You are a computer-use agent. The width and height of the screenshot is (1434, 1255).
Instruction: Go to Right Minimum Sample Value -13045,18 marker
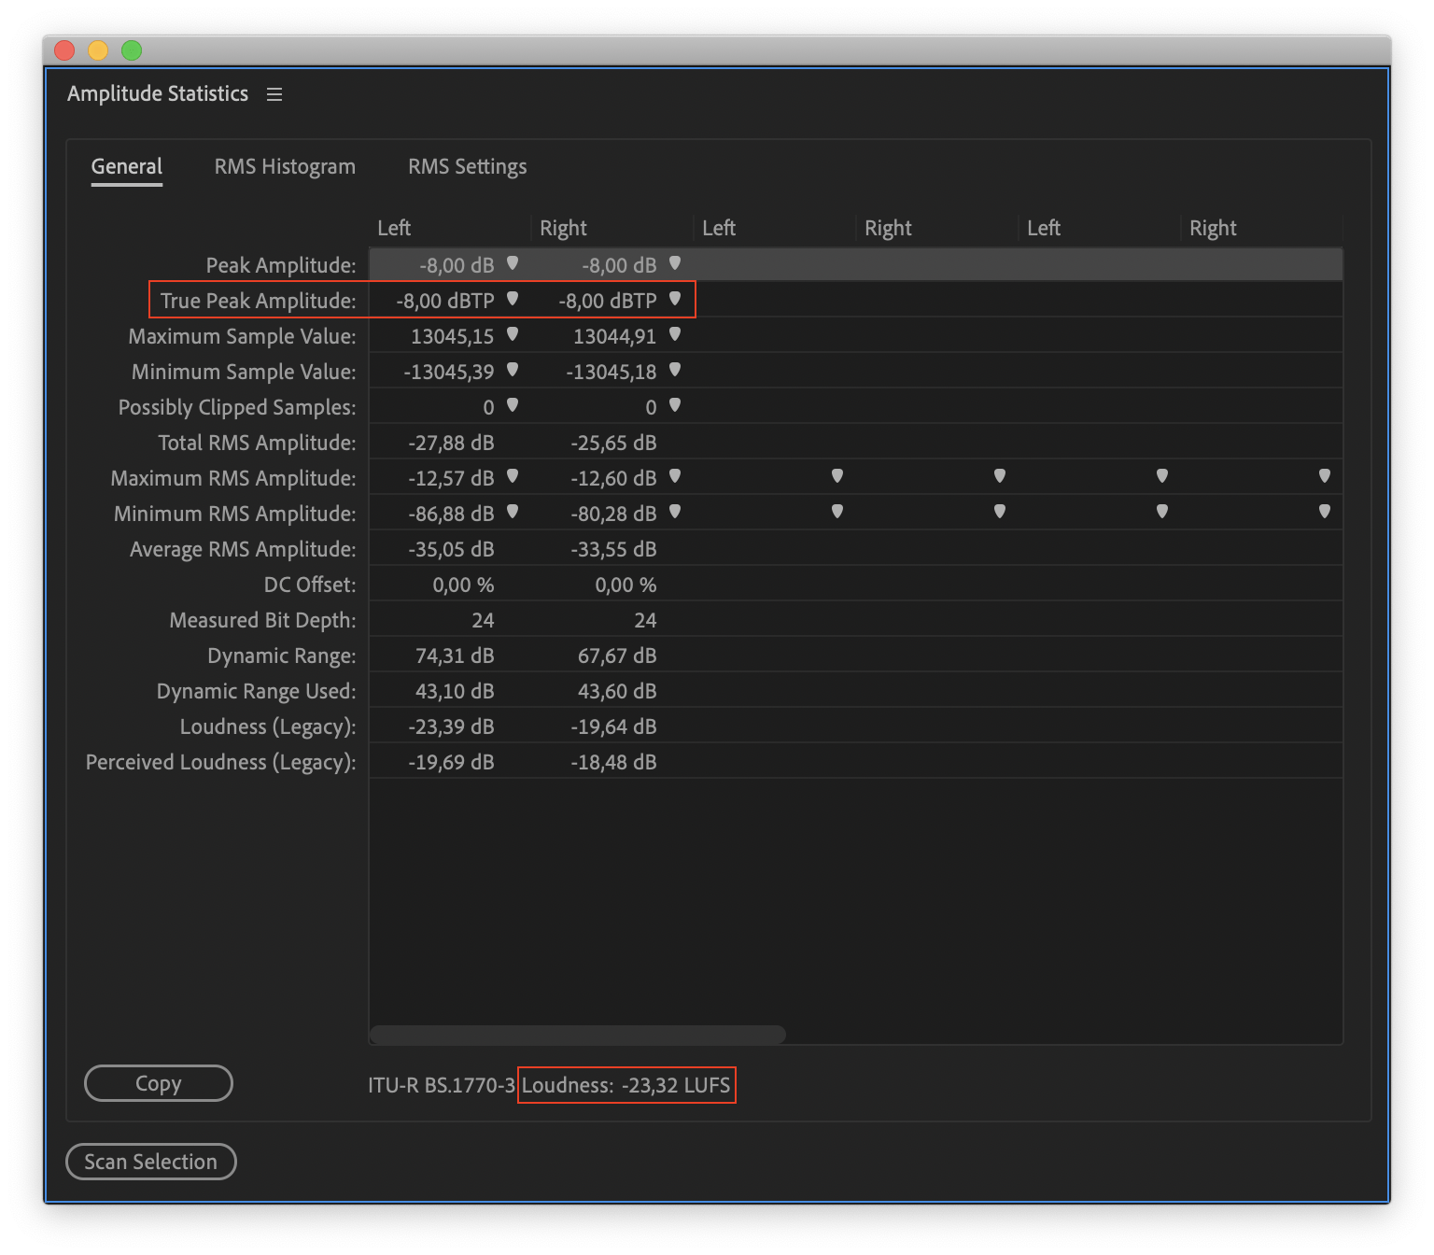click(x=675, y=371)
